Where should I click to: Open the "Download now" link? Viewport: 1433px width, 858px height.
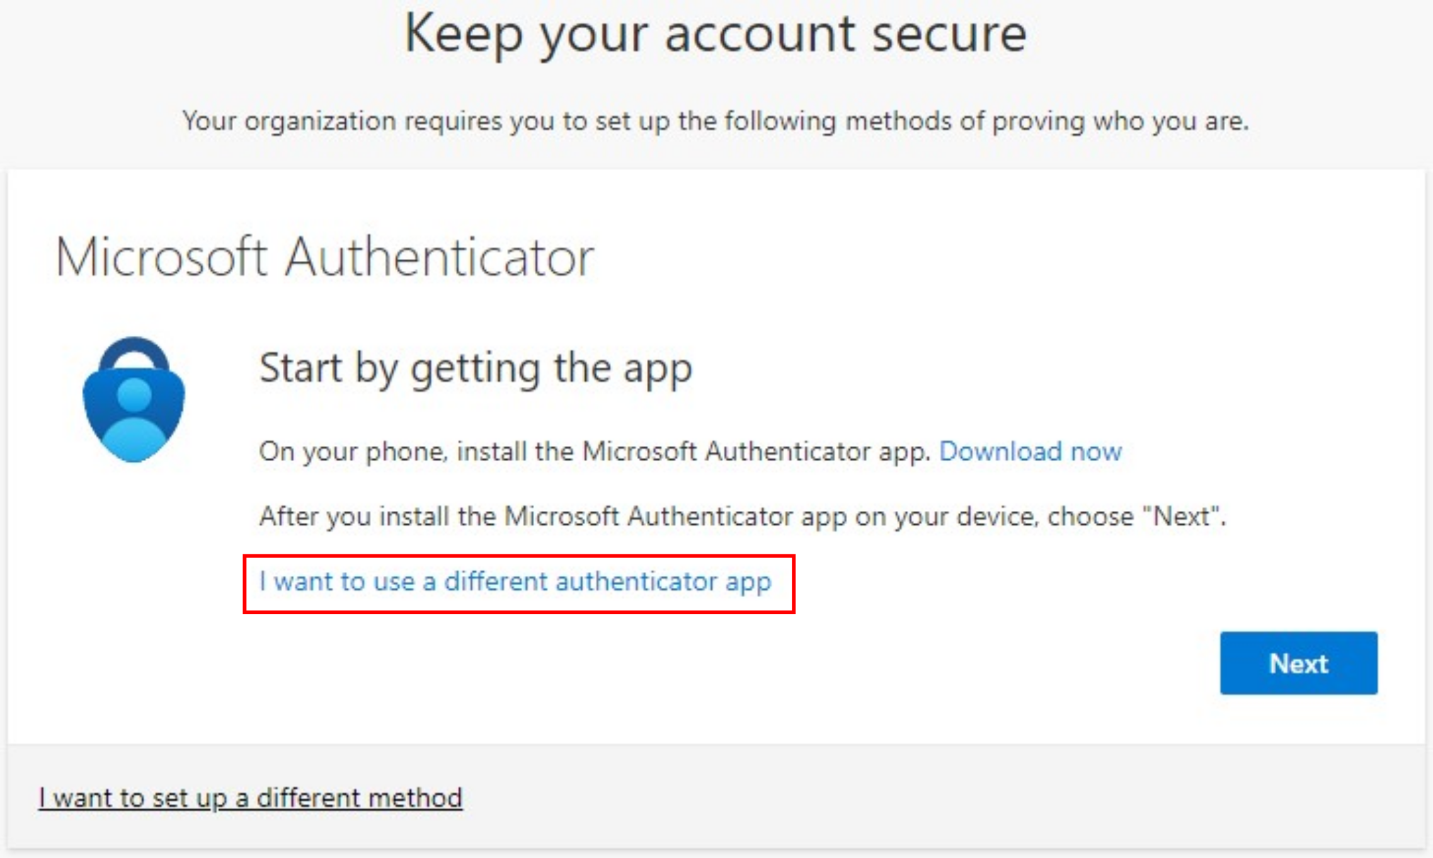1030,452
